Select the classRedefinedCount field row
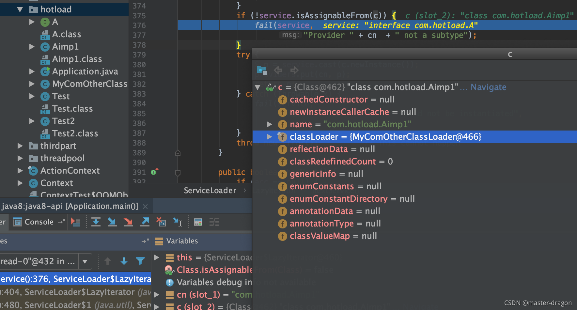 tap(414, 162)
